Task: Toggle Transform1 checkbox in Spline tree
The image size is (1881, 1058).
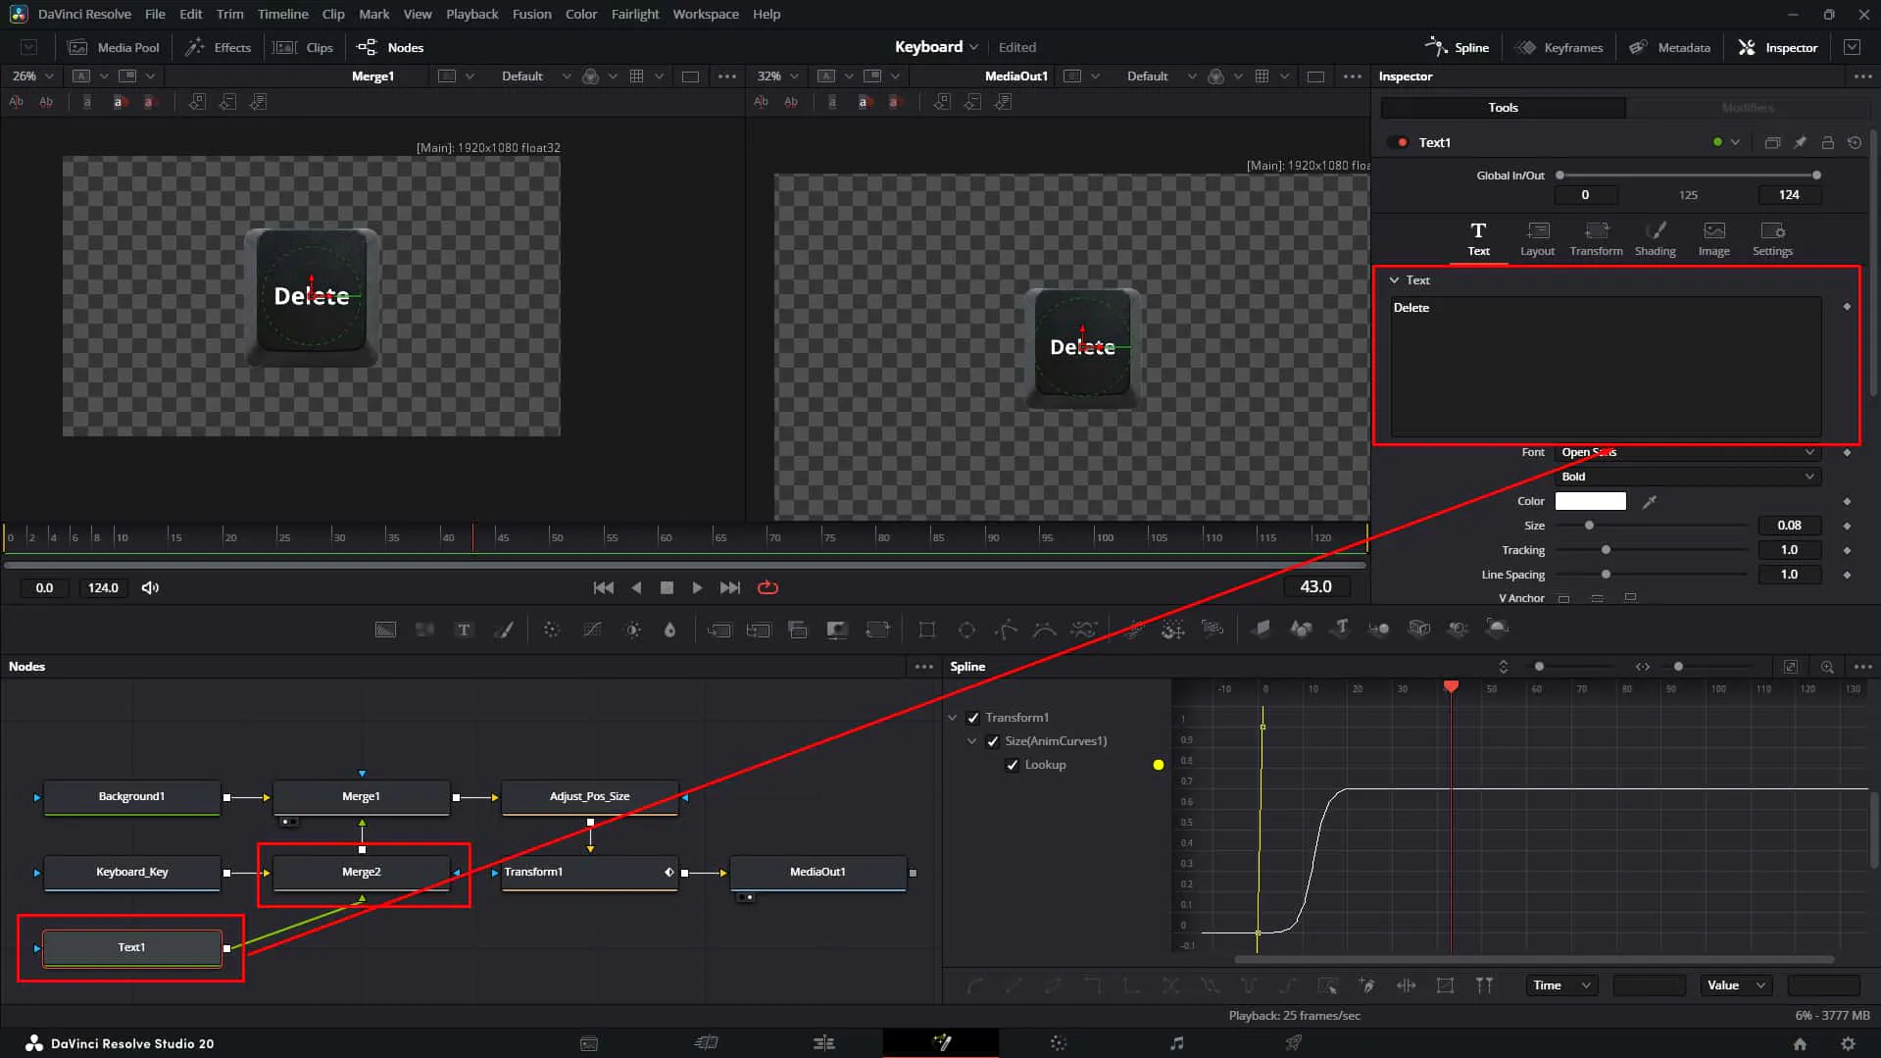Action: 972,718
